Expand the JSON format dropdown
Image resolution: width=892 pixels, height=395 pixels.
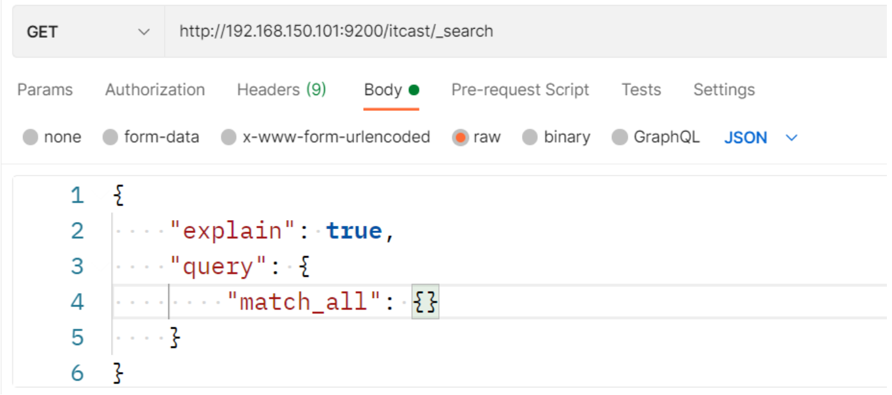pos(745,138)
